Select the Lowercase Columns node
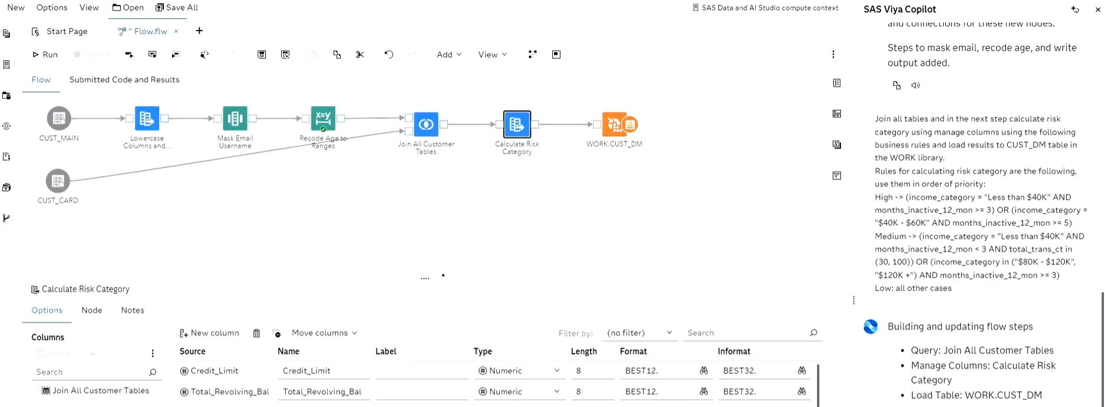The height and width of the screenshot is (407, 1105). (147, 119)
